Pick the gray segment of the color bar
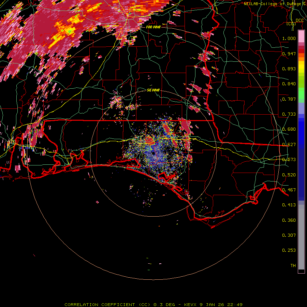Screen dimensions: 307x307 click(x=301, y=237)
